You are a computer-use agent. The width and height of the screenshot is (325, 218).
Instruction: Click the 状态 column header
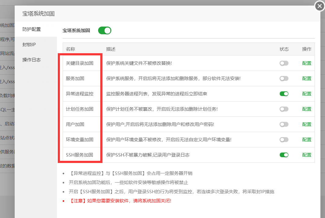284,49
